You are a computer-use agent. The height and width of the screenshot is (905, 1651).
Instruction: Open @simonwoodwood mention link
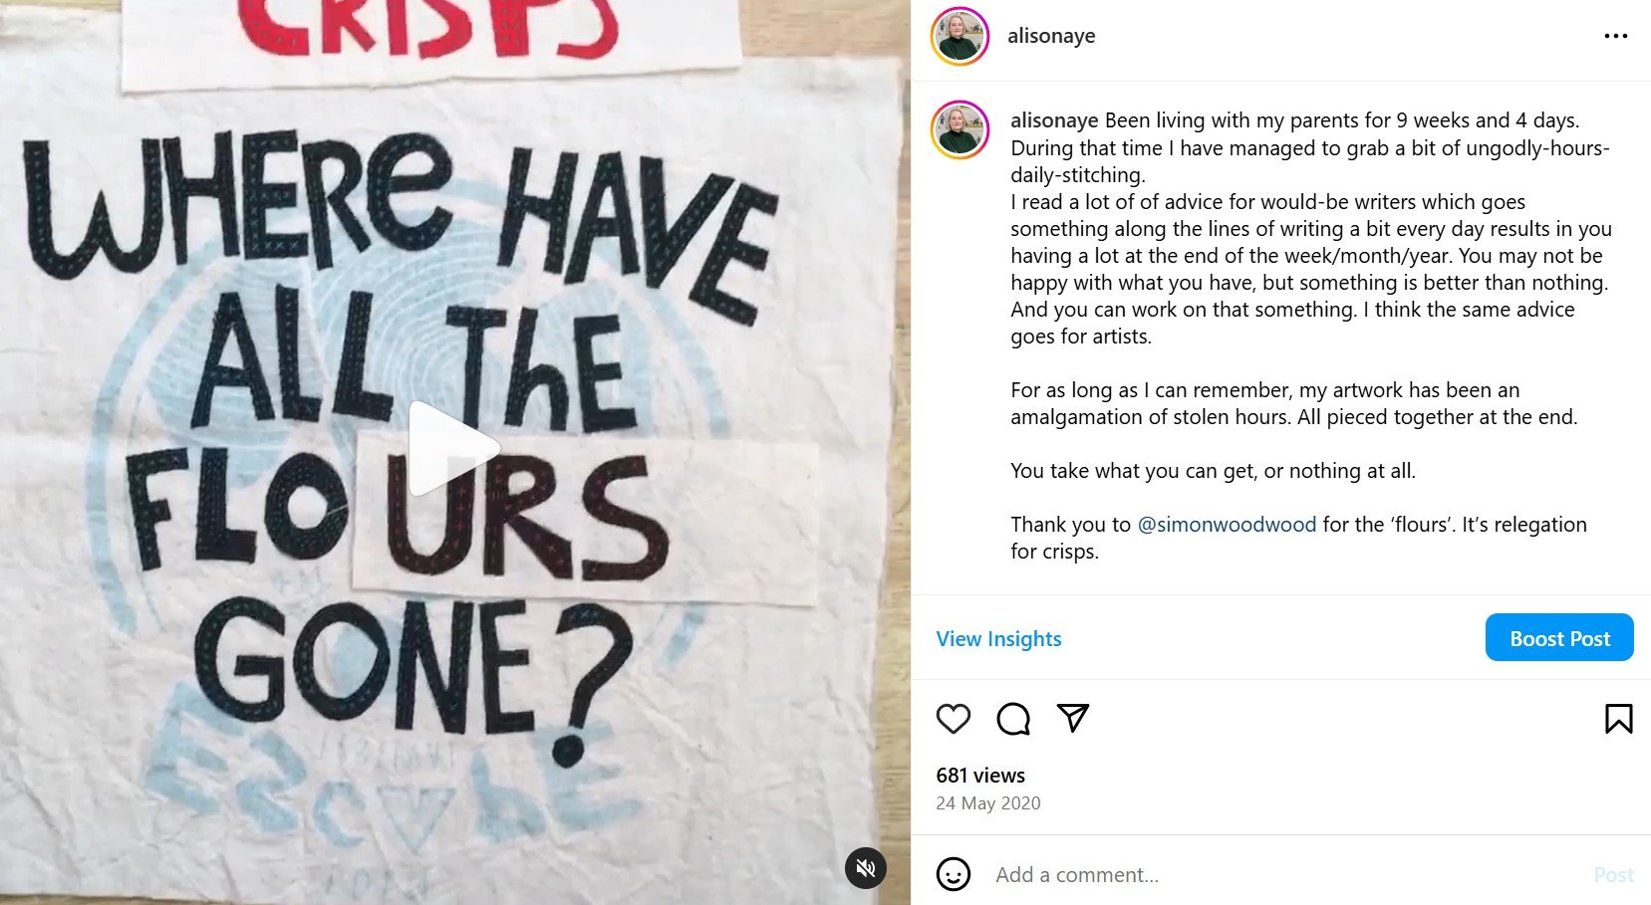[1227, 525]
